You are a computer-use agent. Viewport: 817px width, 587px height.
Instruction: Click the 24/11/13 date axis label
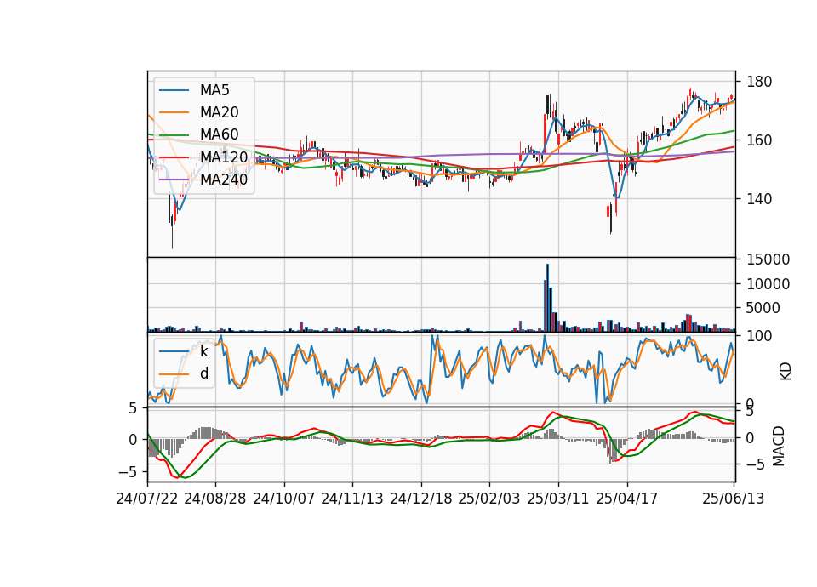tap(352, 499)
